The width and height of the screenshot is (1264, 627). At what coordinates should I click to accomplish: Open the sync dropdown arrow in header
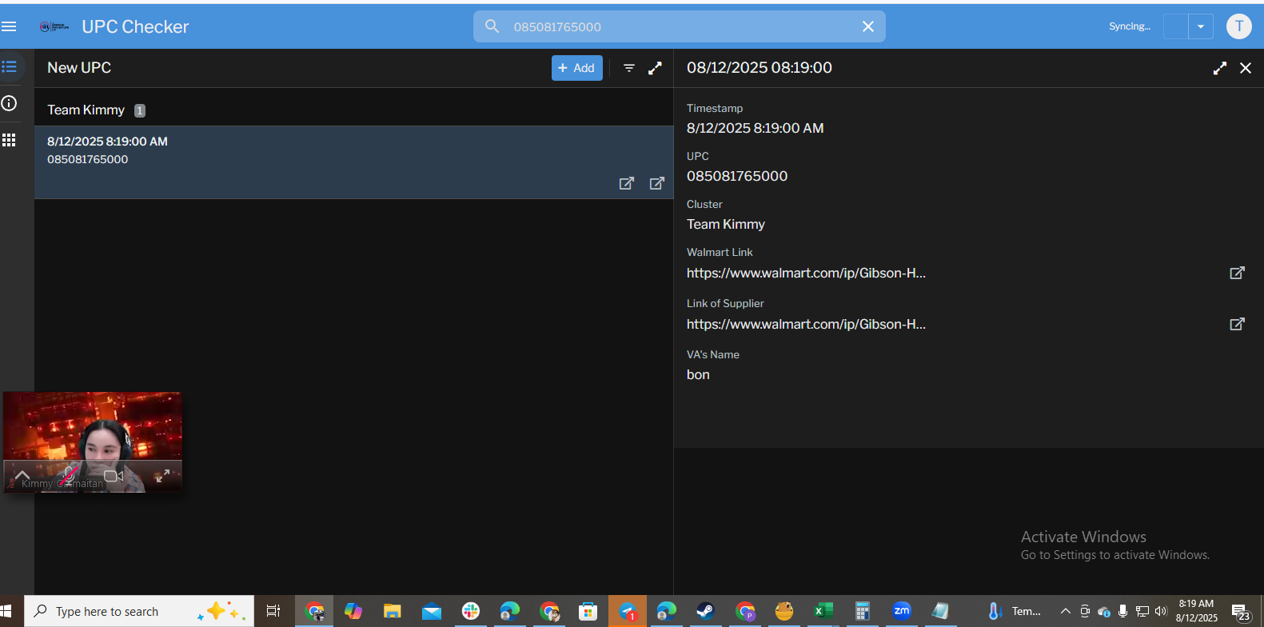pos(1200,26)
